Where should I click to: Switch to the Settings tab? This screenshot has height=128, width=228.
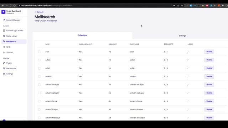[x=182, y=36]
